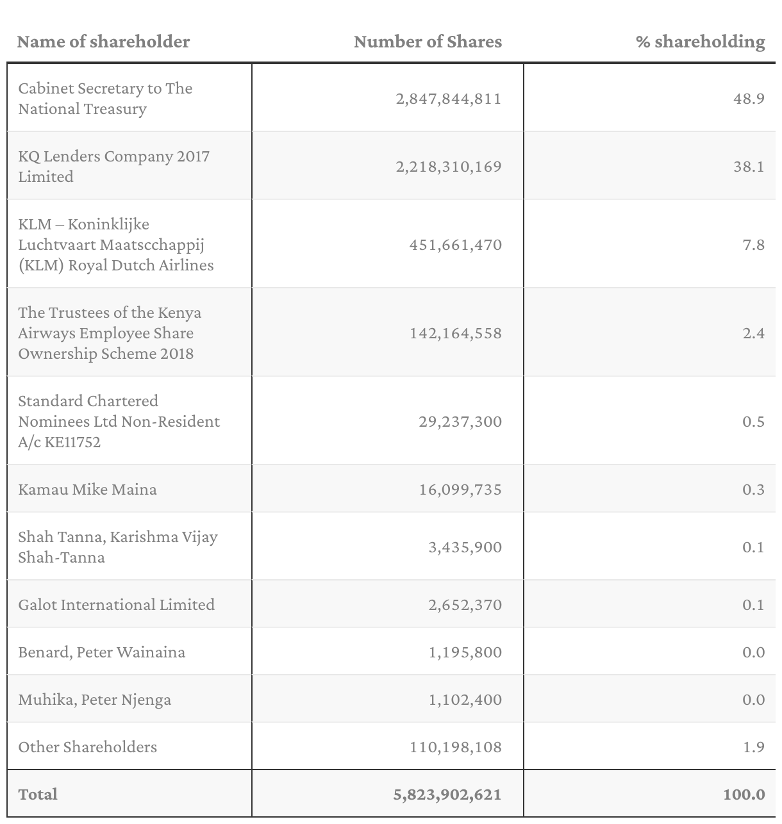Click the share count 451,661,470
Image resolution: width=782 pixels, height=824 pixels.
point(455,245)
